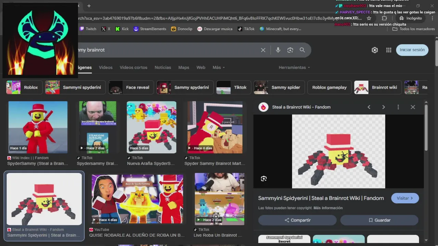The image size is (438, 246).
Task: Open Más información copyright link
Action: pos(328,208)
